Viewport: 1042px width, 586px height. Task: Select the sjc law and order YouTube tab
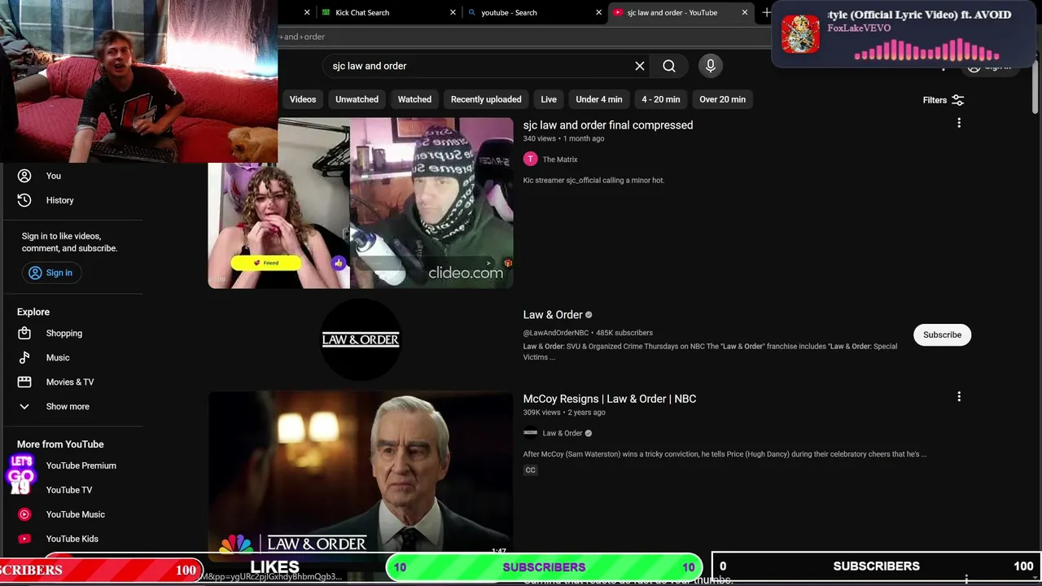pyautogui.click(x=680, y=12)
